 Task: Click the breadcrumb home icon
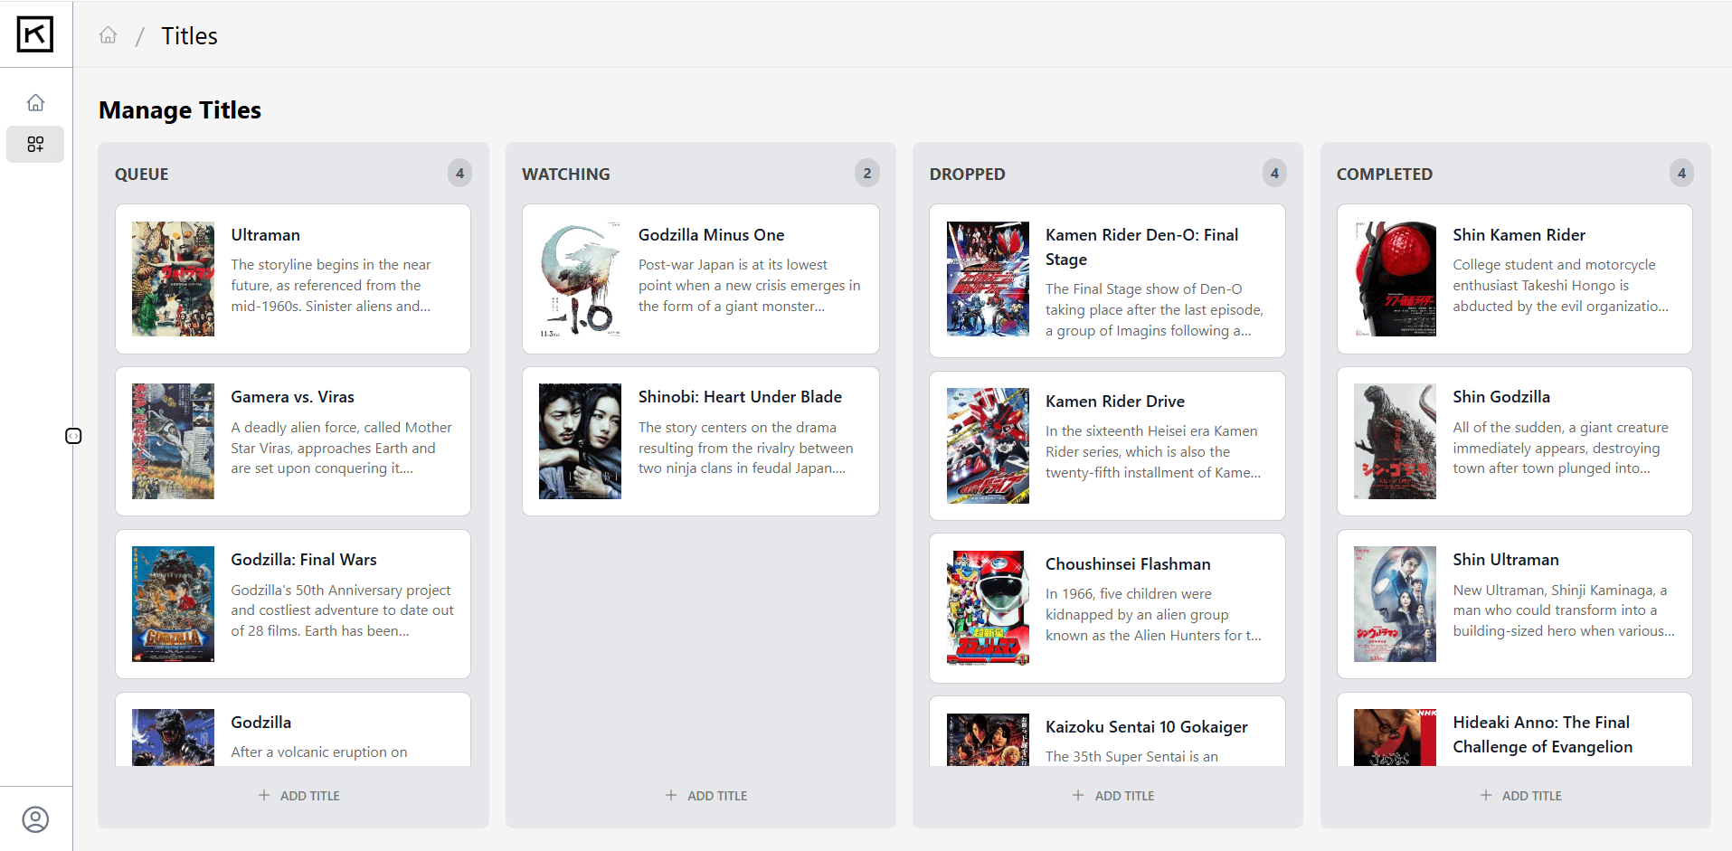[108, 35]
